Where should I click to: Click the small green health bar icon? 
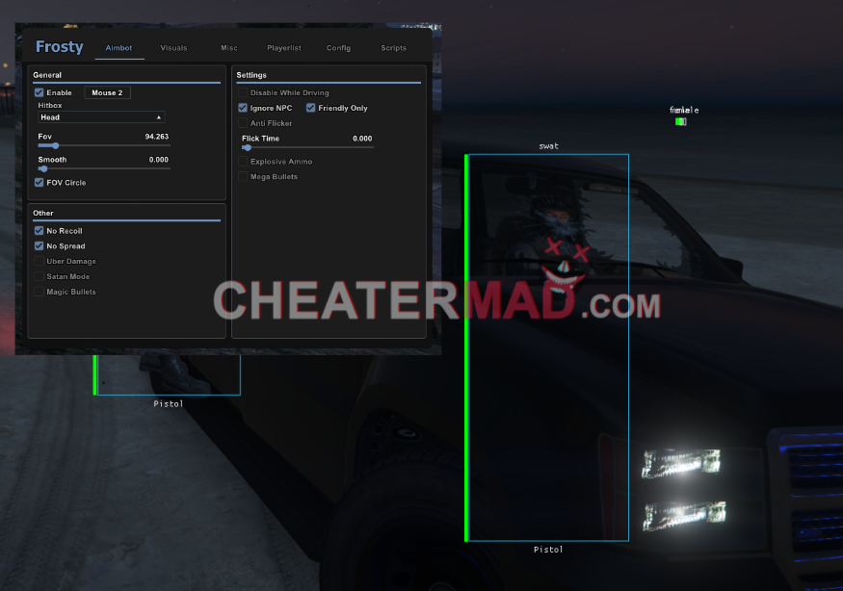(680, 122)
